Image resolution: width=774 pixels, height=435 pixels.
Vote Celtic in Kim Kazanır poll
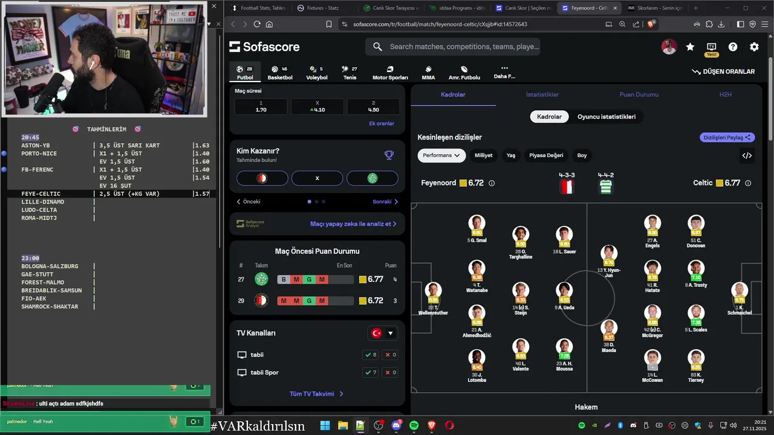(x=372, y=178)
